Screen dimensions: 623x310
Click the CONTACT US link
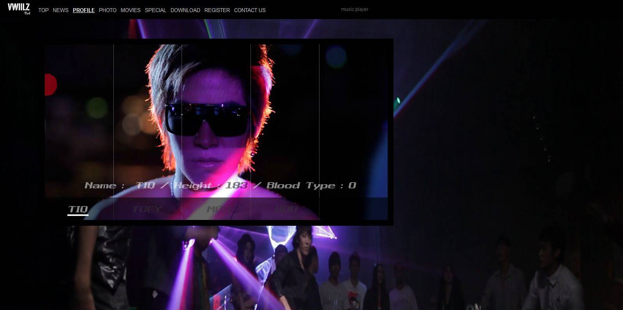[x=250, y=10]
